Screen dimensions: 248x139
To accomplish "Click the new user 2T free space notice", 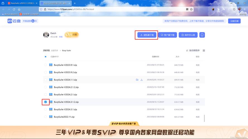I will tap(194, 21).
